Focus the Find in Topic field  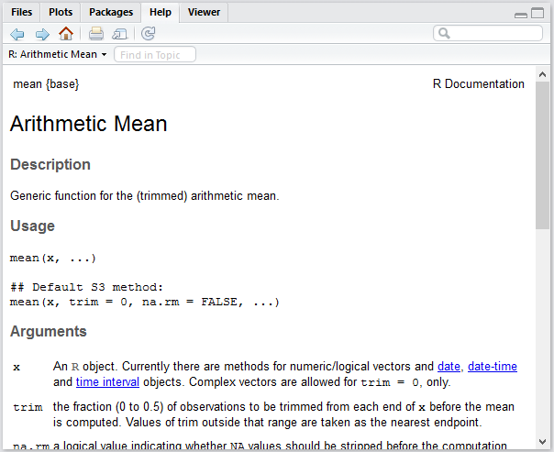(155, 55)
